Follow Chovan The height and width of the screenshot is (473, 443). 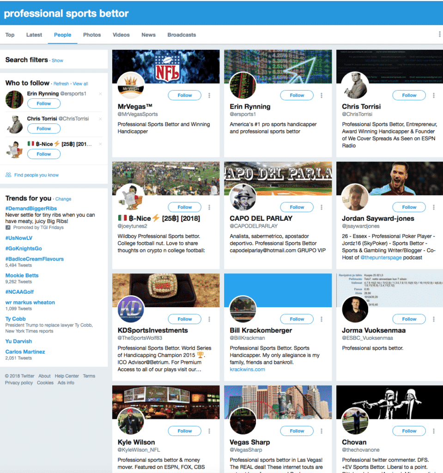pyautogui.click(x=409, y=431)
